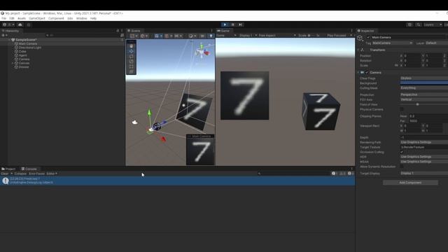Open the File menu

click(3, 18)
